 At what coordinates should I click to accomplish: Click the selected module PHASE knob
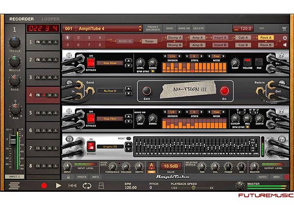[228, 166]
